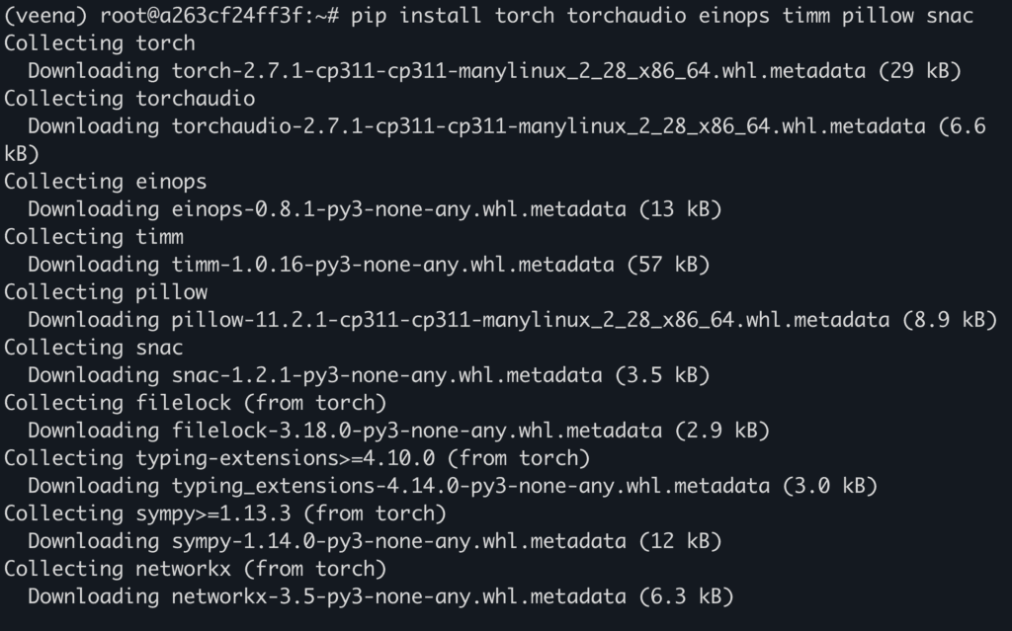Click the "Collecting sympy>=1.13.3" output line

pyautogui.click(x=224, y=513)
